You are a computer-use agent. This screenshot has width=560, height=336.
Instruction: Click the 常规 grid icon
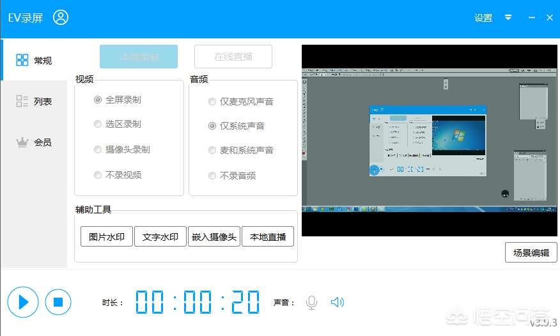coord(22,60)
